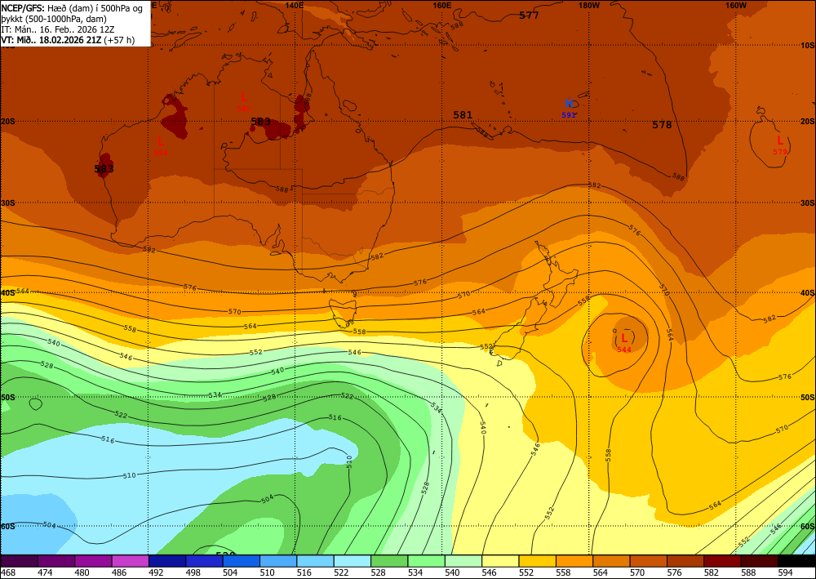Select the purple legend swatch between 474 and 480

56,561
